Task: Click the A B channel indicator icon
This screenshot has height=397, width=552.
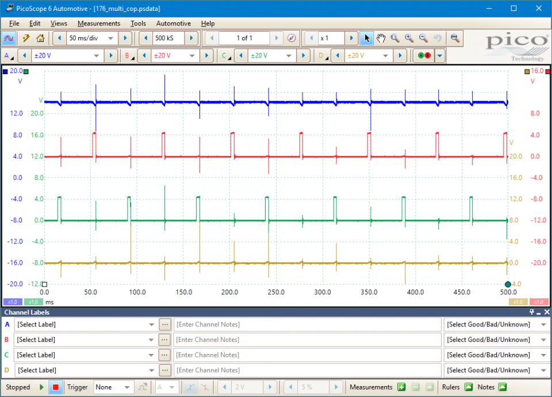Action: 424,56
